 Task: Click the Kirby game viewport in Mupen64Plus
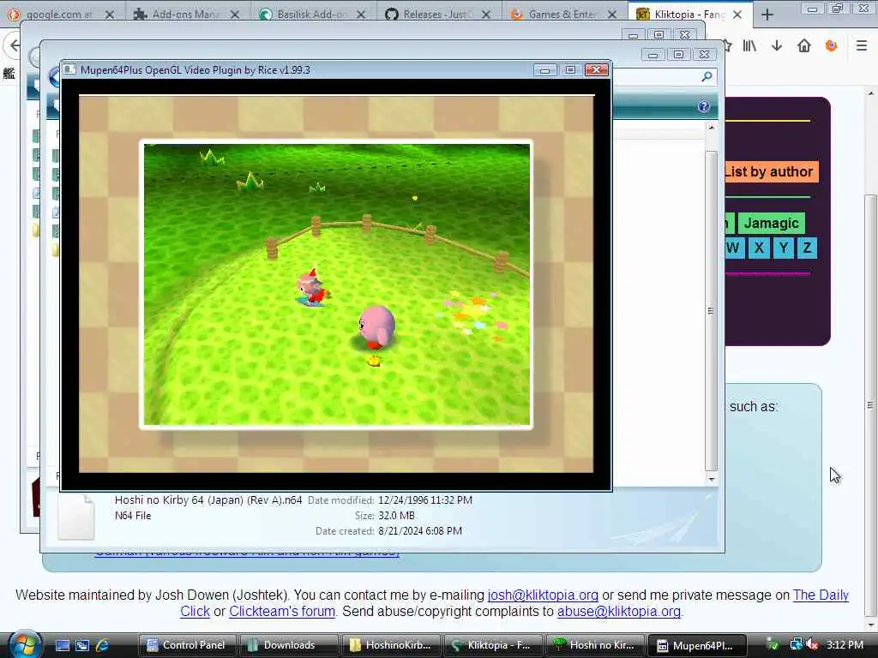(x=336, y=284)
